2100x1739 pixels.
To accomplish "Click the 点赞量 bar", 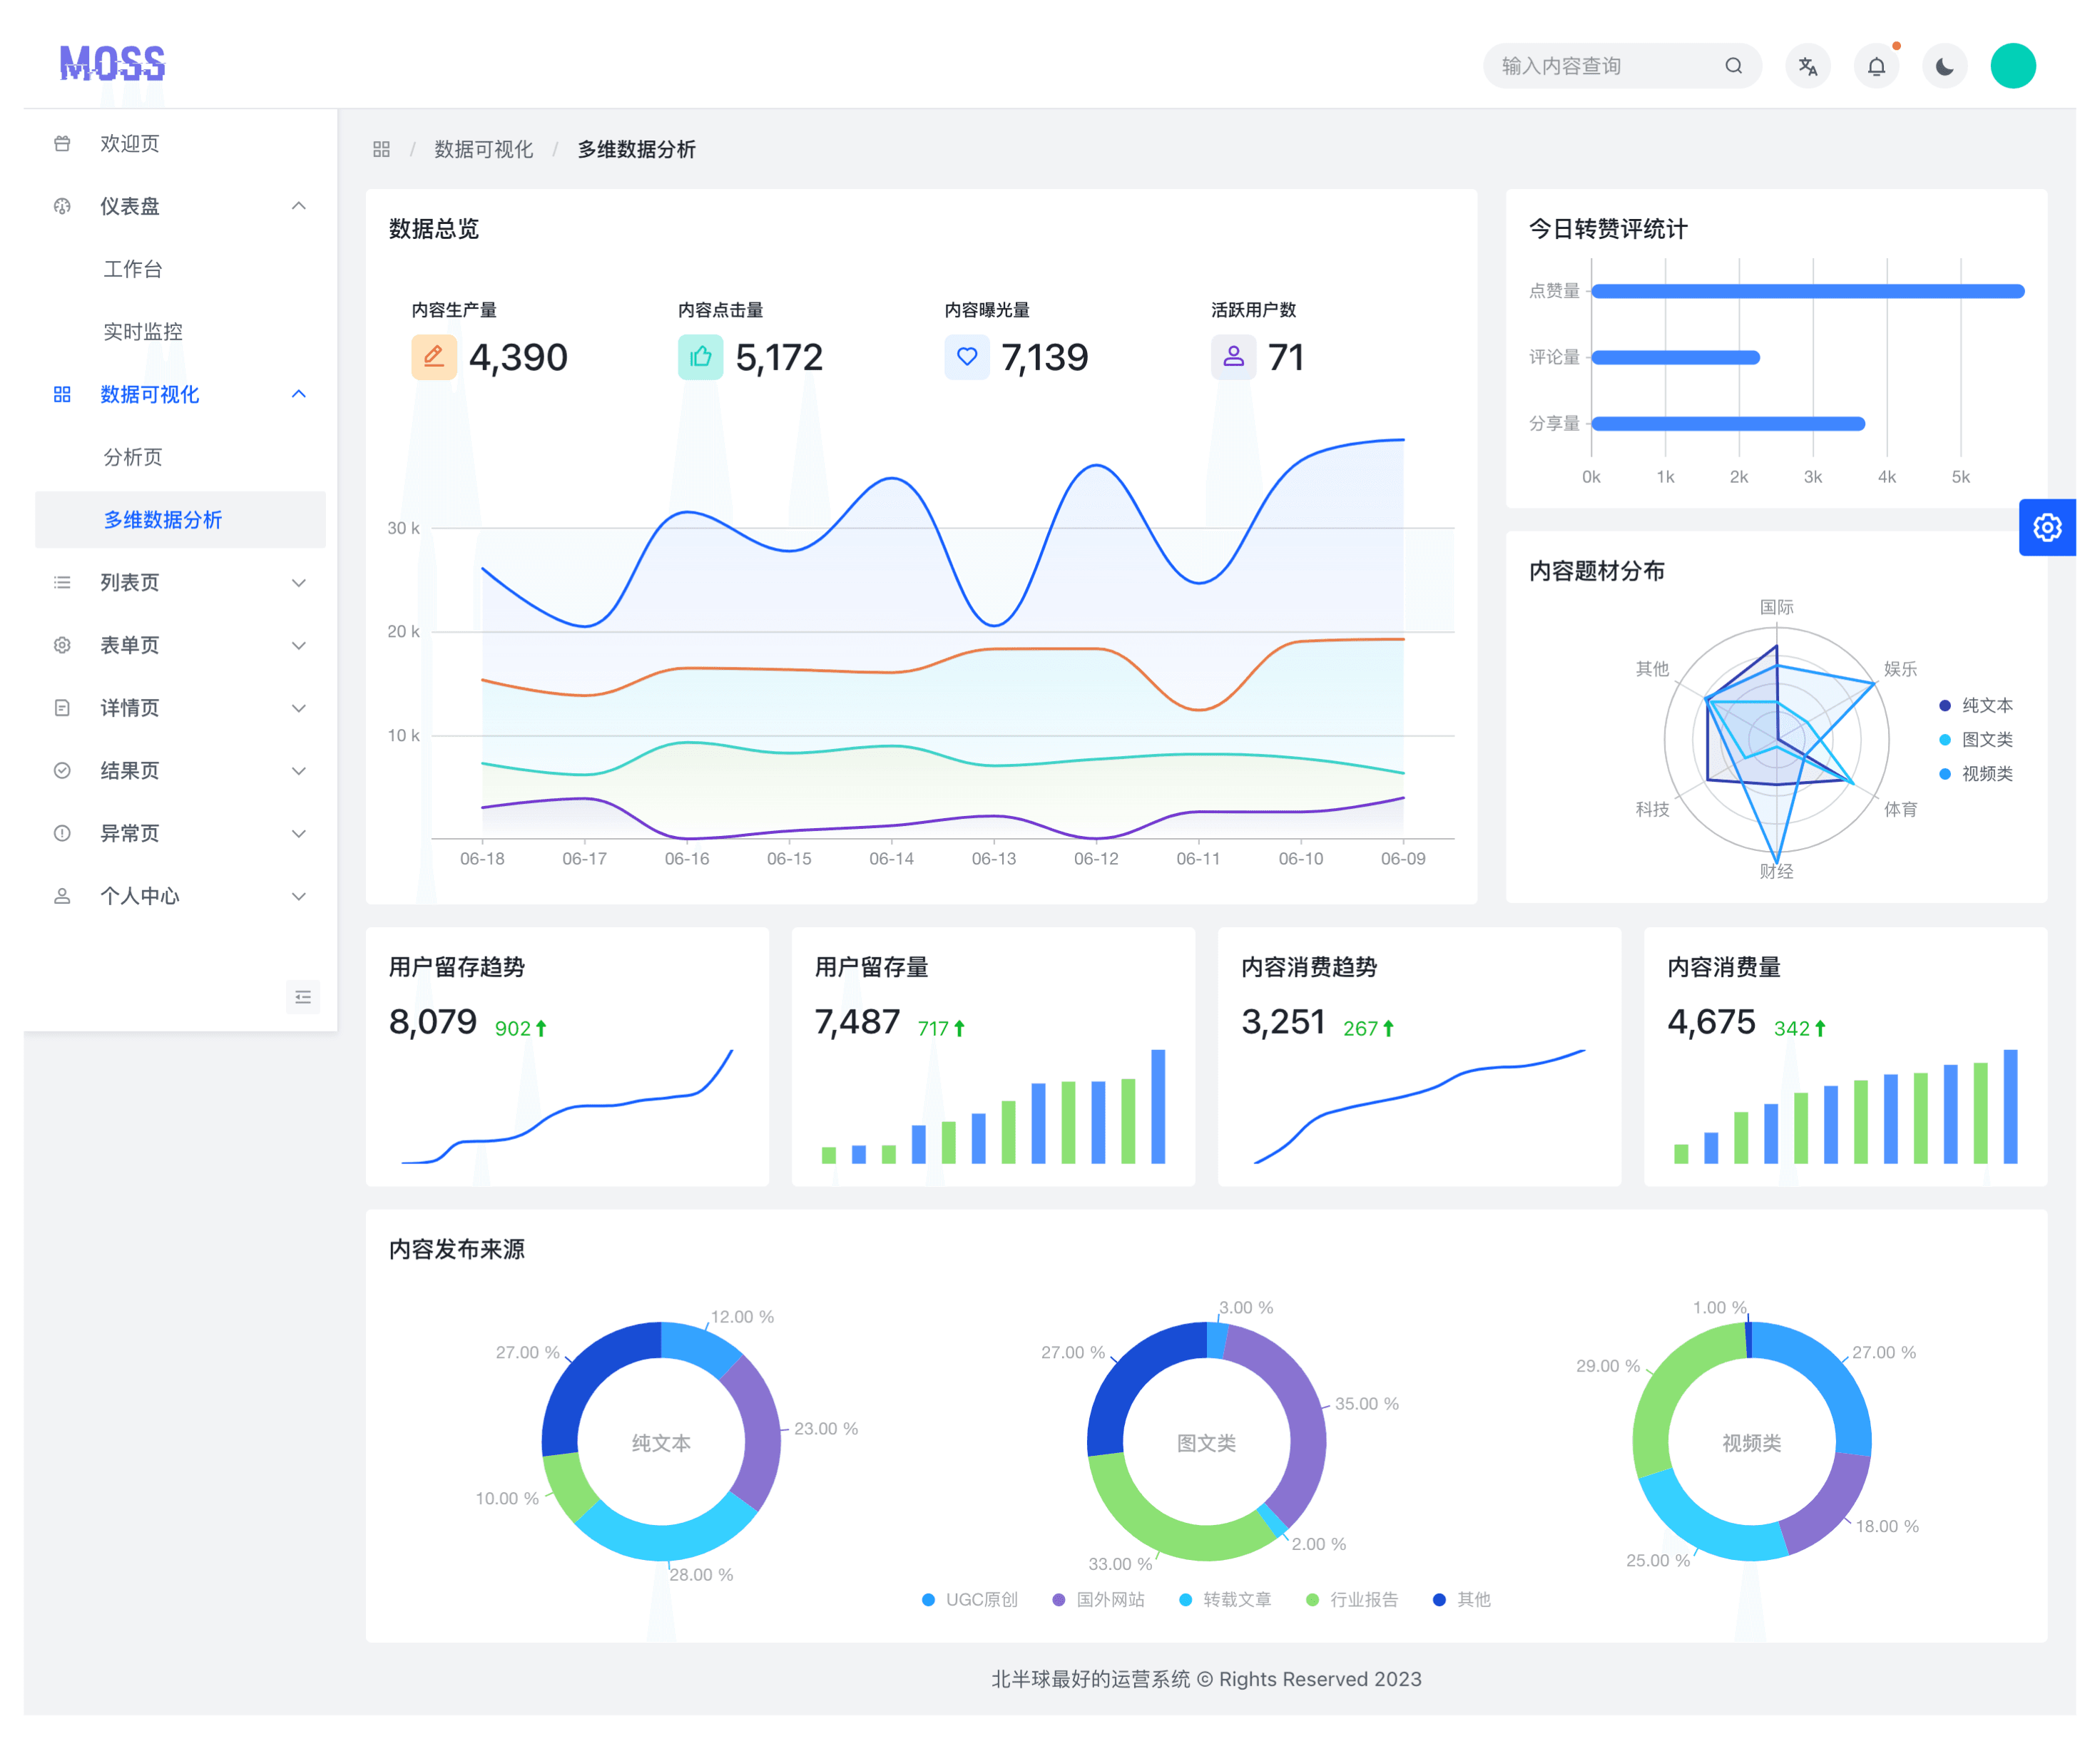I will coord(1807,291).
